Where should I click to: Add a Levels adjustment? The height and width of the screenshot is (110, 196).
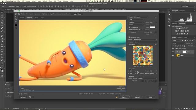179,28
